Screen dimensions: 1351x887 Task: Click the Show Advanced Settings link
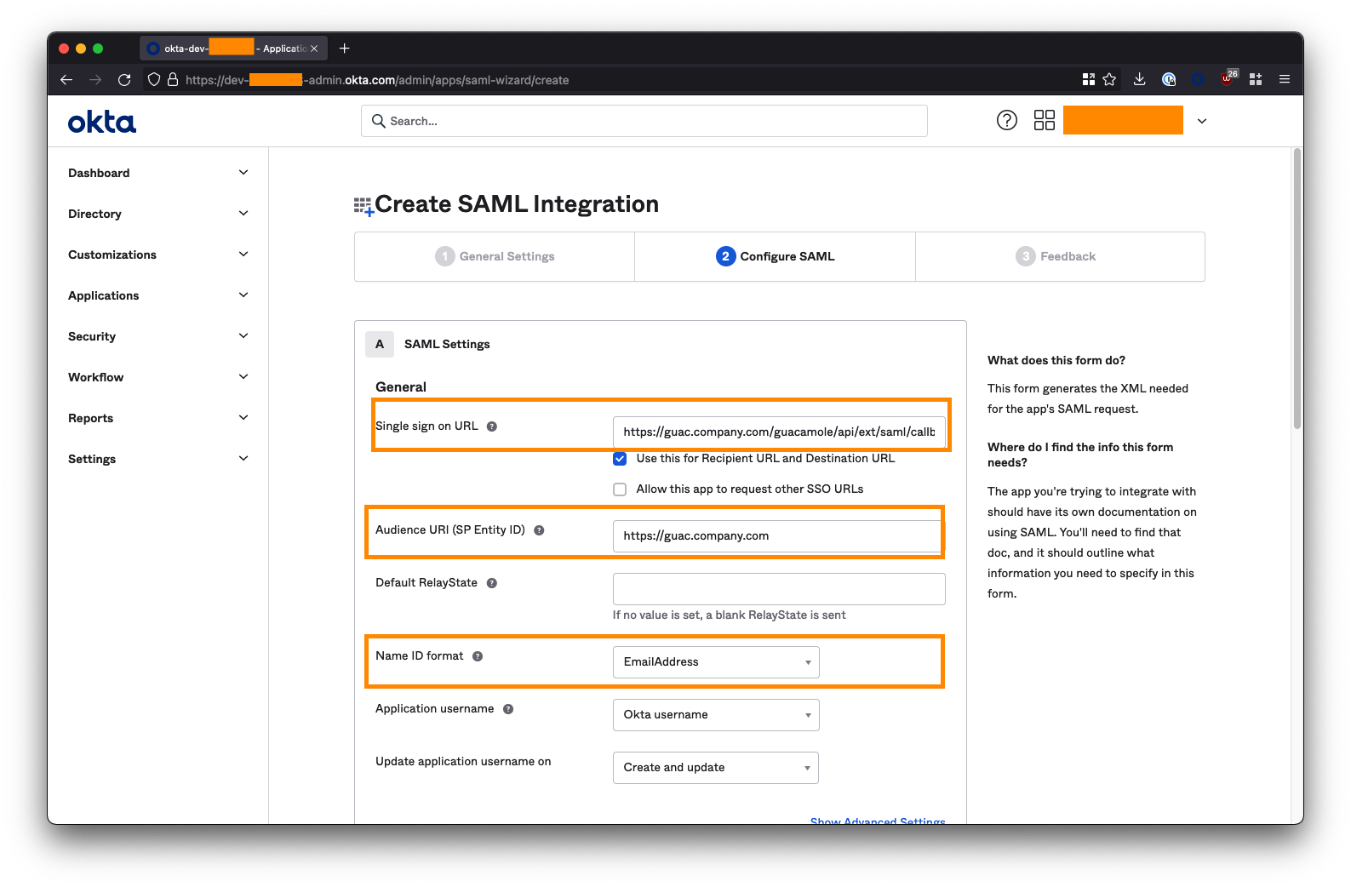(877, 821)
